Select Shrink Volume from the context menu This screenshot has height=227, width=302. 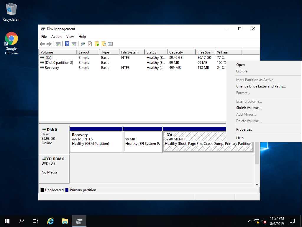tap(249, 108)
